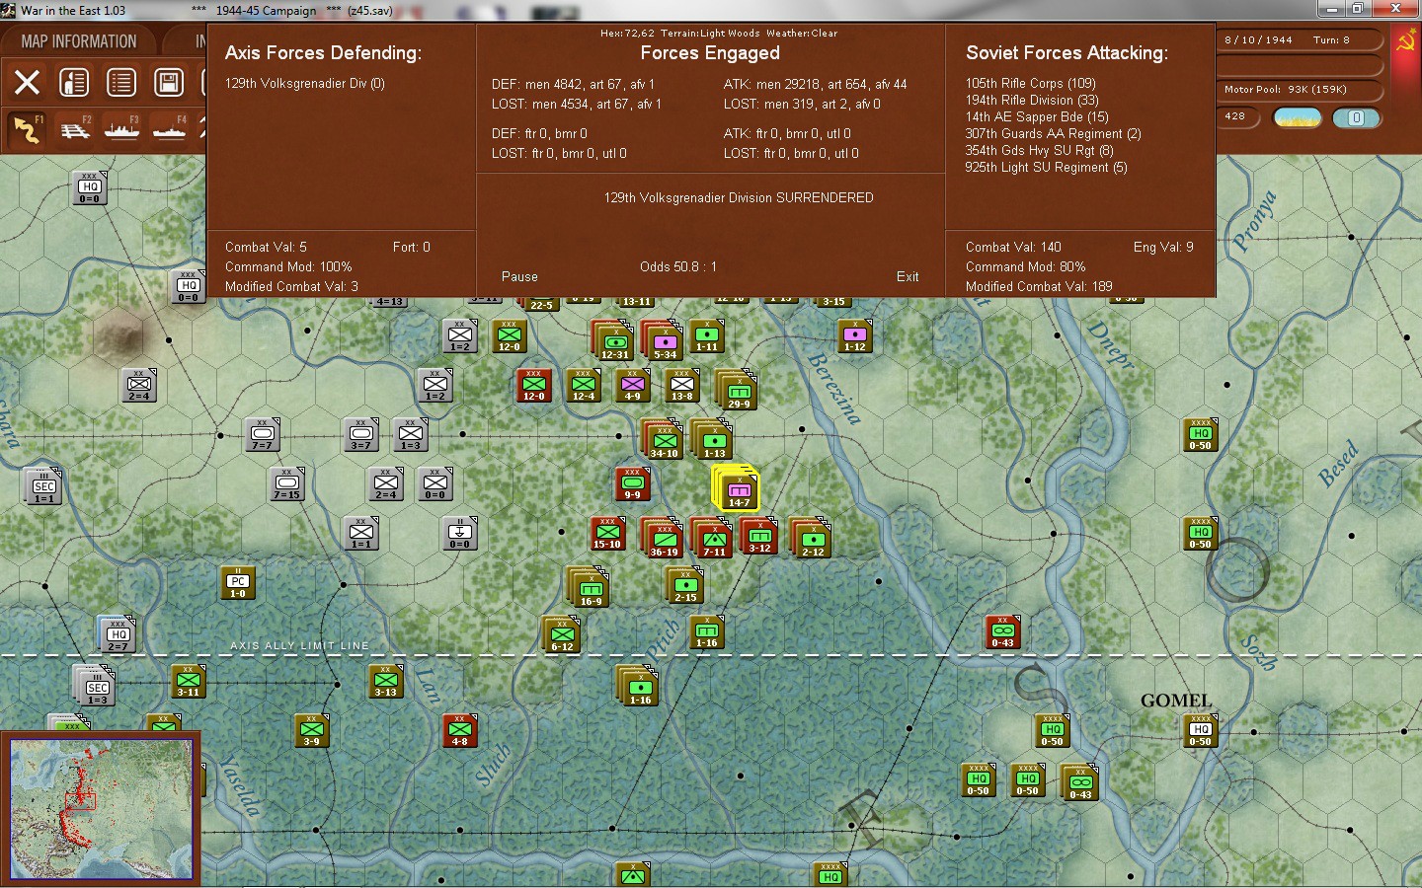
Task: Select 925th Light SU Regiment (5)
Action: [x=1046, y=168]
